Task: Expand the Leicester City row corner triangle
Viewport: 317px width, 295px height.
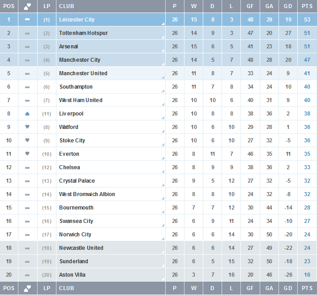Action: (163, 24)
